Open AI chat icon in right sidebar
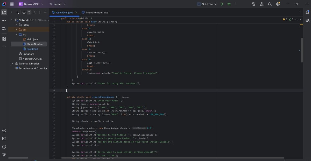311x161 pixels. [x=307, y=20]
